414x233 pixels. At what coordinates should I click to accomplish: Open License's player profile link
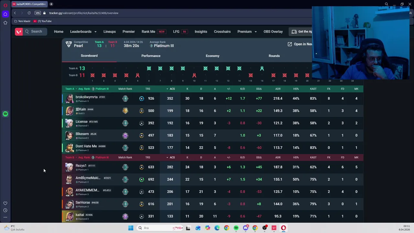click(x=82, y=121)
